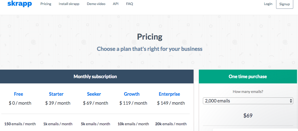Open the Demo video link

tap(96, 4)
